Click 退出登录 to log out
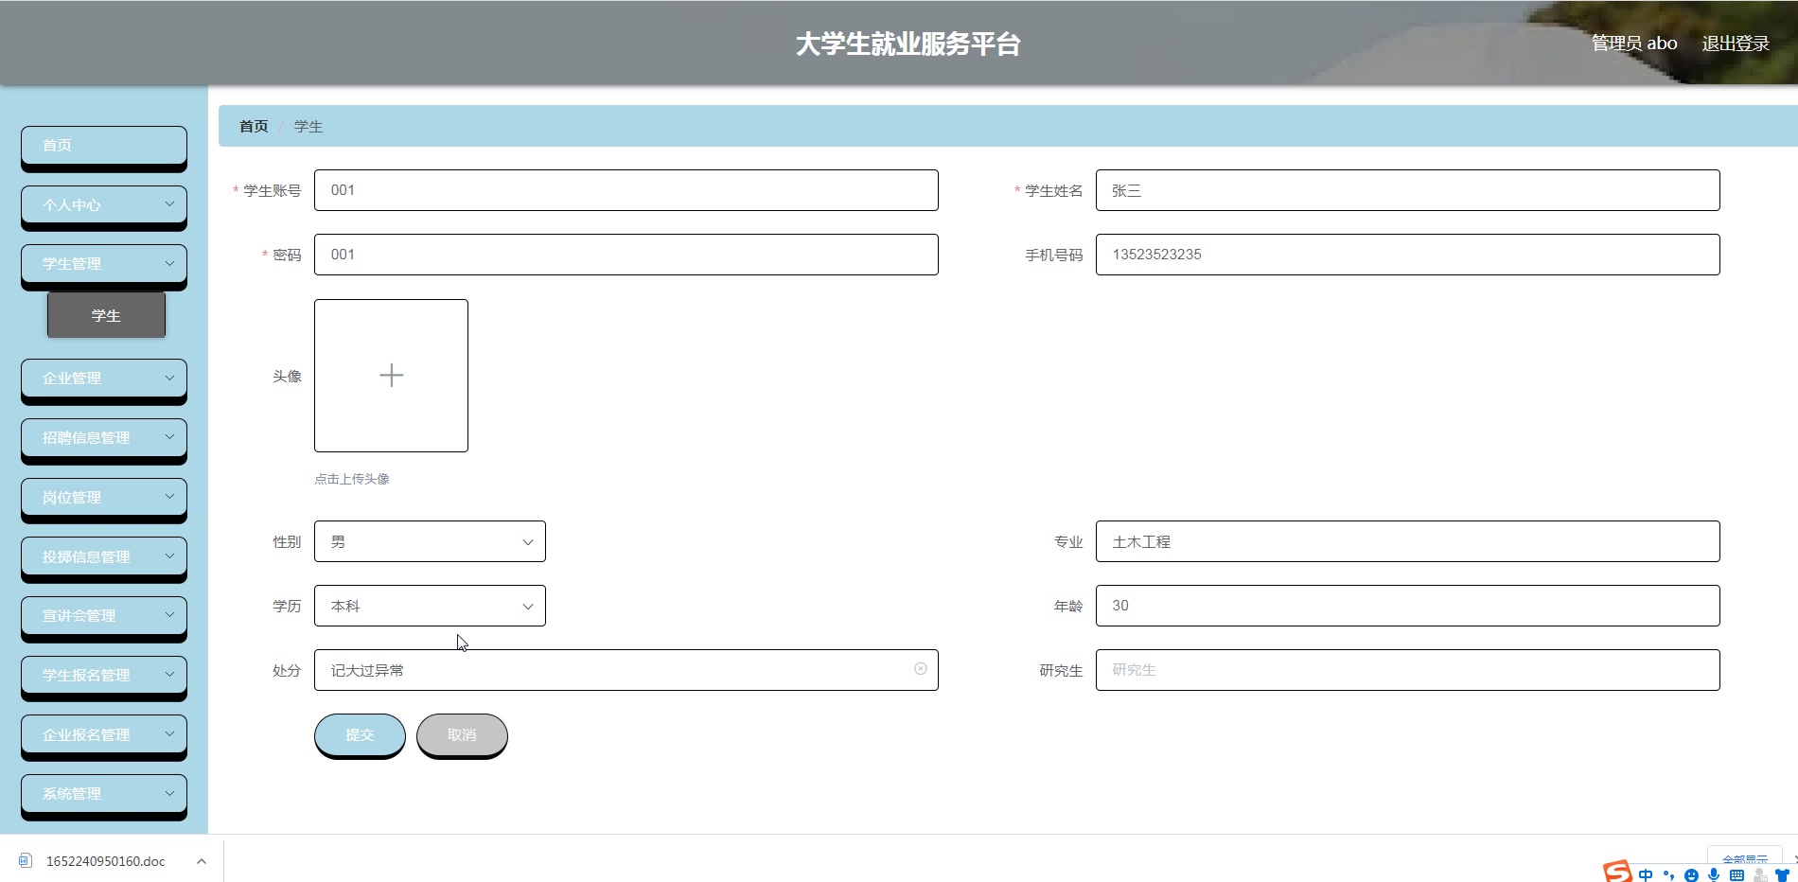Image resolution: width=1798 pixels, height=882 pixels. click(x=1735, y=43)
